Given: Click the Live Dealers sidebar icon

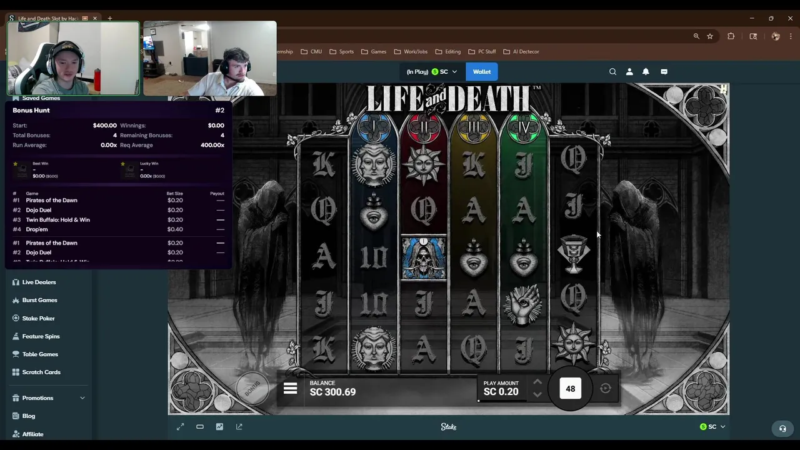Looking at the screenshot, I should (16, 282).
